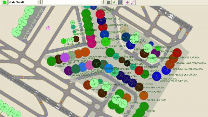Screen dimensions: 208x117
Task: Click the label SIA MAS CAL
Action: (136, 103)
